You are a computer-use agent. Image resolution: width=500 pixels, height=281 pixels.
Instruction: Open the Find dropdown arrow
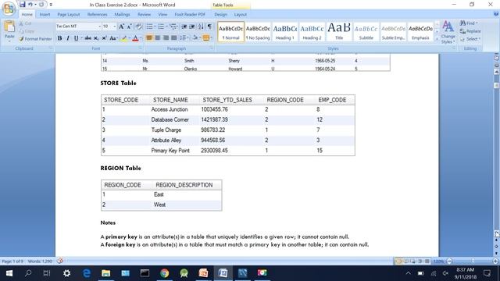click(477, 23)
